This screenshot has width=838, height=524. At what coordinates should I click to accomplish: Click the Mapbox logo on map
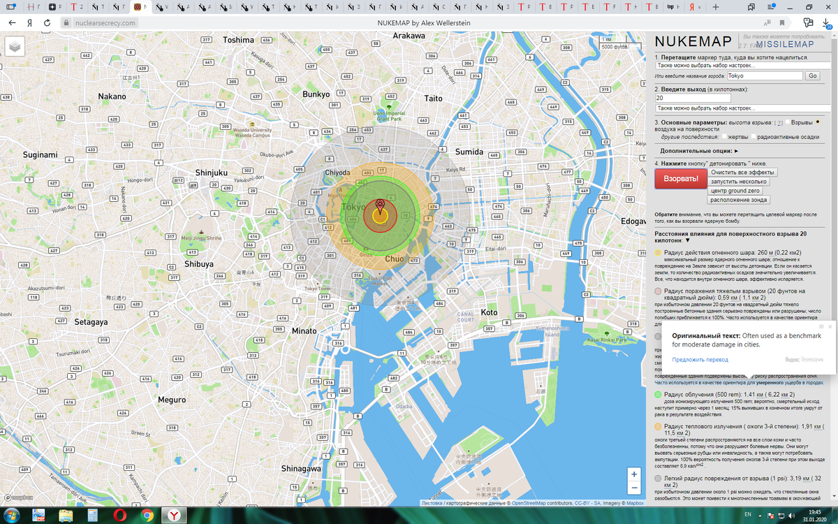click(17, 498)
